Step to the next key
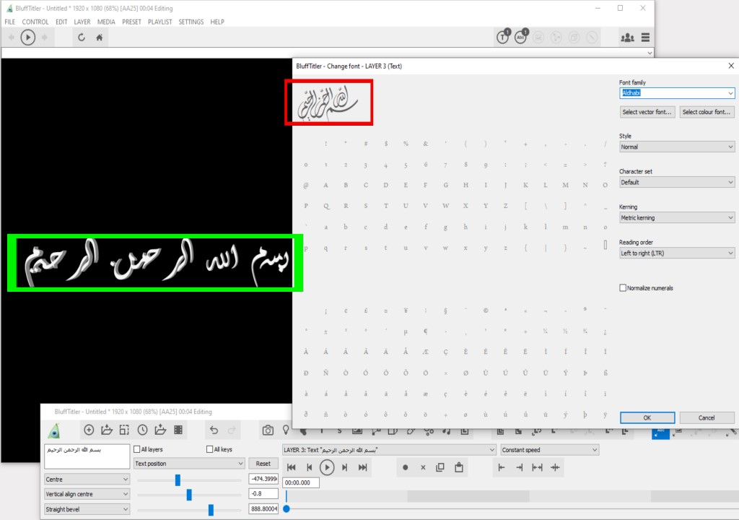Screen dimensions: 739x520 pyautogui.click(x=344, y=467)
